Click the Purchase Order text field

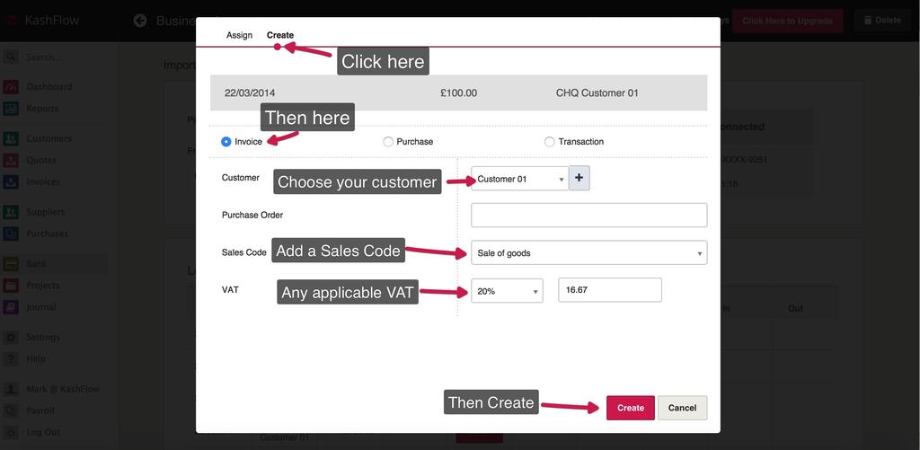pos(588,216)
